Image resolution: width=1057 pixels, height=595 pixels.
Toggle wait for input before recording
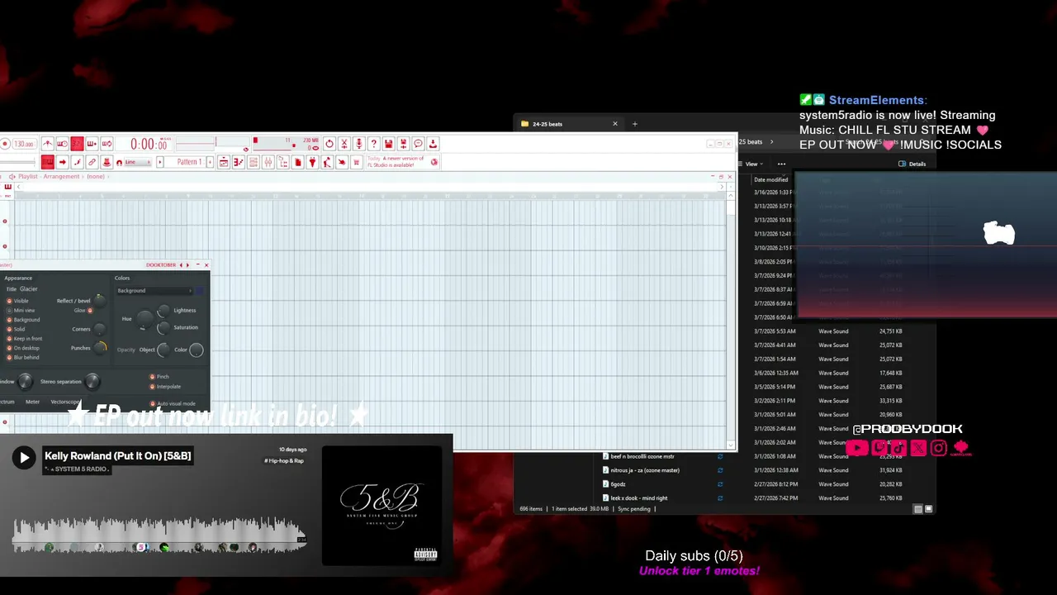(62, 144)
